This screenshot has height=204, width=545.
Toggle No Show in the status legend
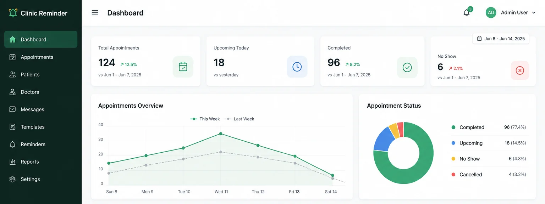[466, 159]
